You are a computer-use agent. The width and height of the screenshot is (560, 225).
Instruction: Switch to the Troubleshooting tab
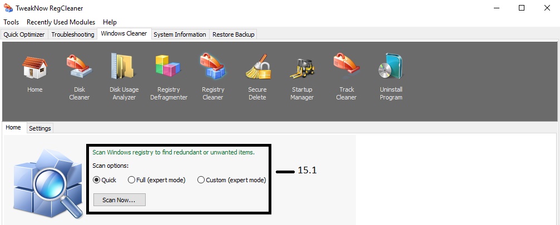coord(72,34)
